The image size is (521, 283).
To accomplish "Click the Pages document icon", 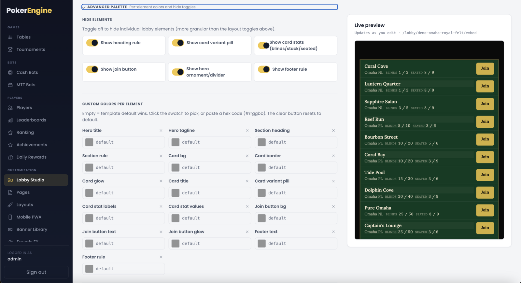I will click(10, 192).
